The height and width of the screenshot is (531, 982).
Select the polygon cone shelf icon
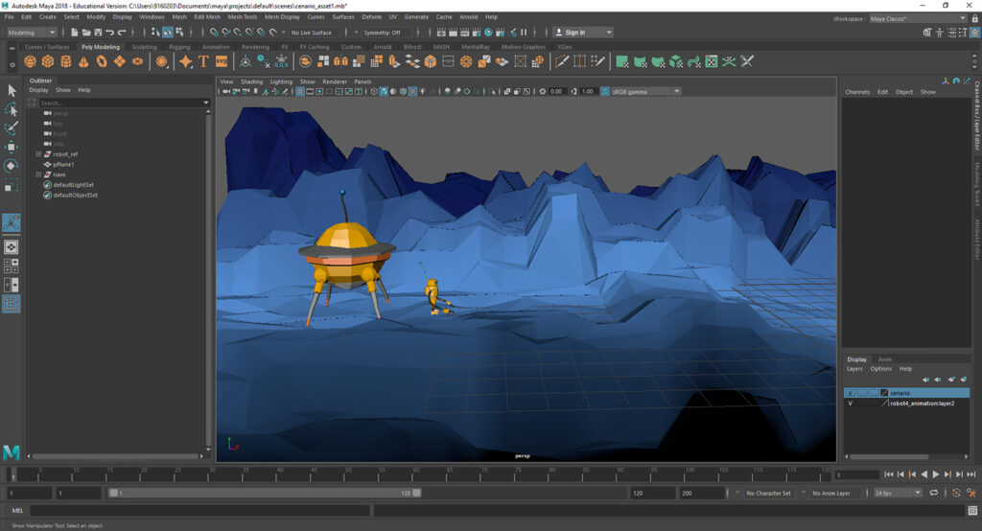pos(83,61)
